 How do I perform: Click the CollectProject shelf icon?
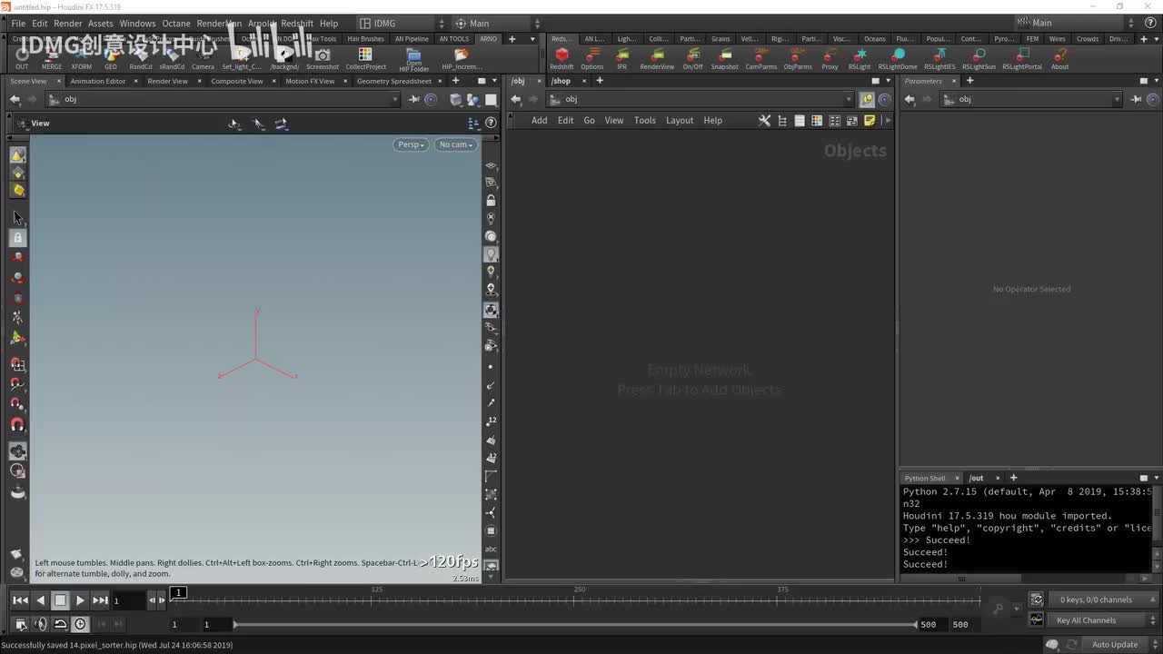[x=365, y=55]
